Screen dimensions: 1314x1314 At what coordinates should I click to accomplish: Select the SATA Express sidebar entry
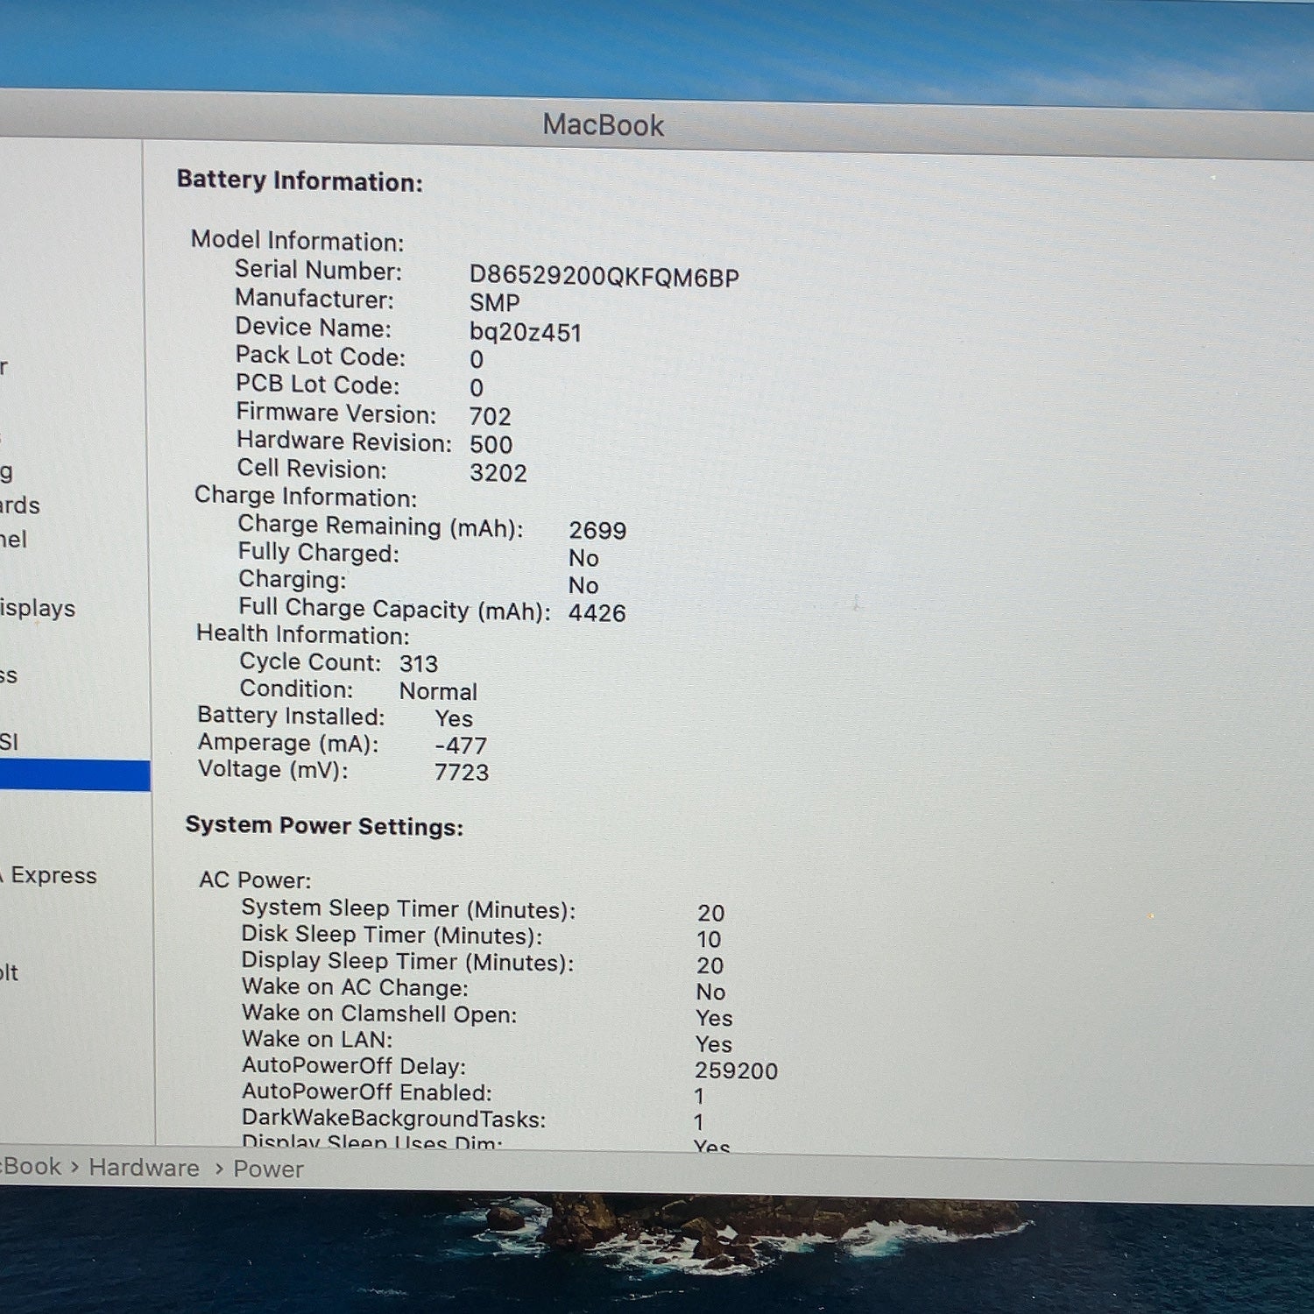pyautogui.click(x=48, y=875)
